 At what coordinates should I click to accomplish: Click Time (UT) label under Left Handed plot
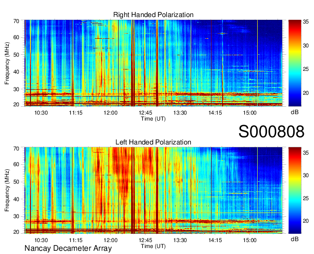click(153, 246)
